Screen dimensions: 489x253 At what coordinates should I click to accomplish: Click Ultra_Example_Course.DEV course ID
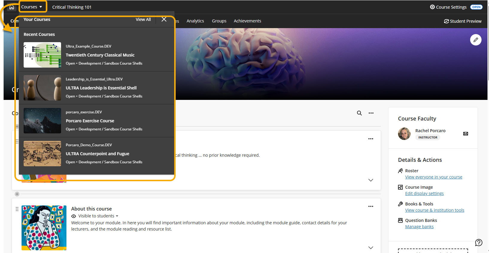[89, 46]
